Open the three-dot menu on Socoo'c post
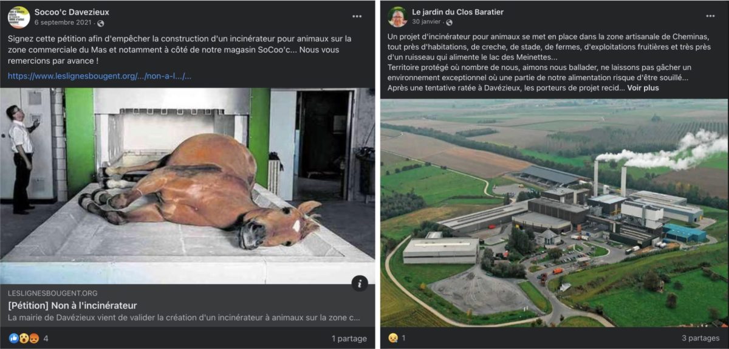Screen dimensions: 729x349 357,16
